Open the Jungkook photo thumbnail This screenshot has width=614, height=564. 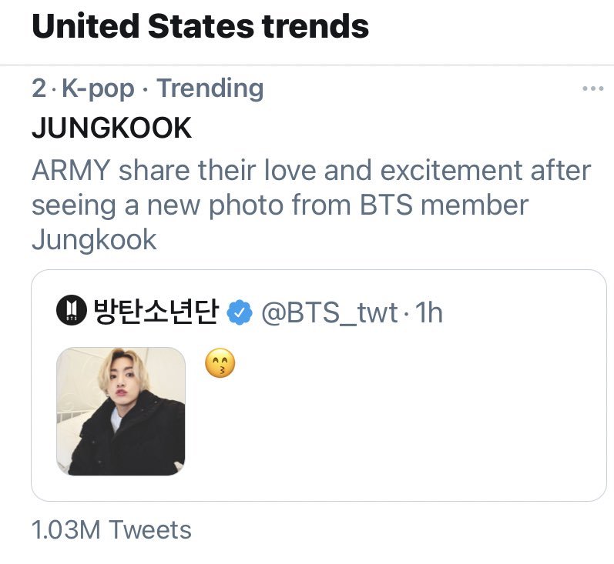click(x=120, y=410)
